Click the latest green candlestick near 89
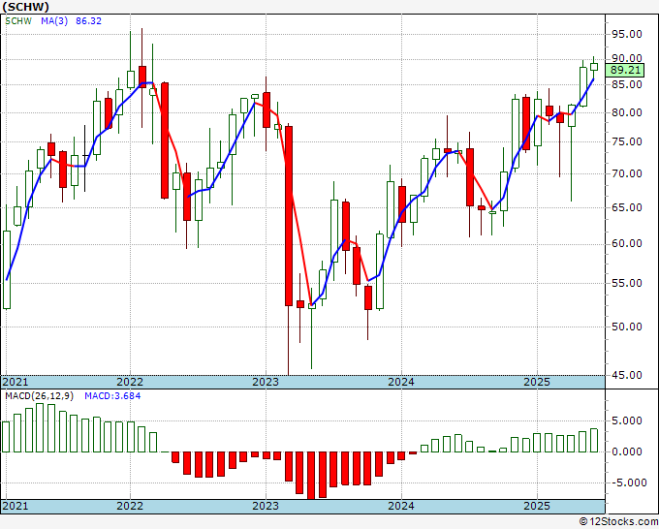The width and height of the screenshot is (659, 529). pos(594,67)
